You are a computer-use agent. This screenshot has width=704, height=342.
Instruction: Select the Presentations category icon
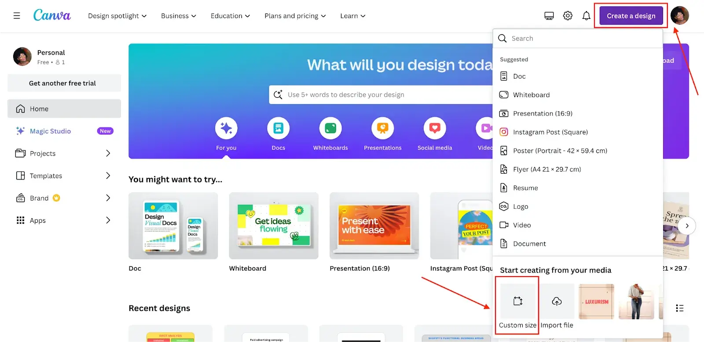pos(382,128)
